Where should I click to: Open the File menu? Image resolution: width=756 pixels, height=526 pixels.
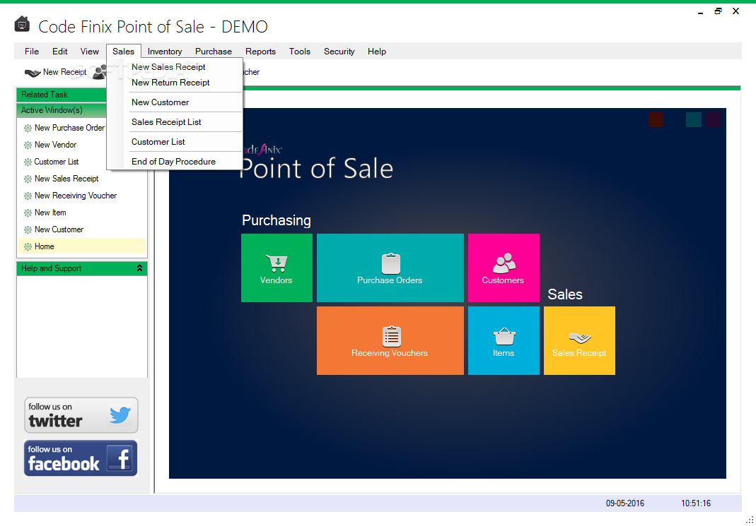tap(32, 52)
